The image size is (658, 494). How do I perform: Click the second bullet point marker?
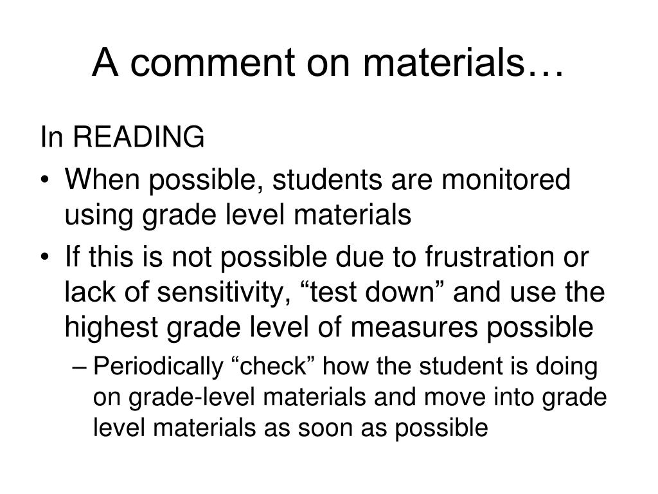(x=46, y=257)
